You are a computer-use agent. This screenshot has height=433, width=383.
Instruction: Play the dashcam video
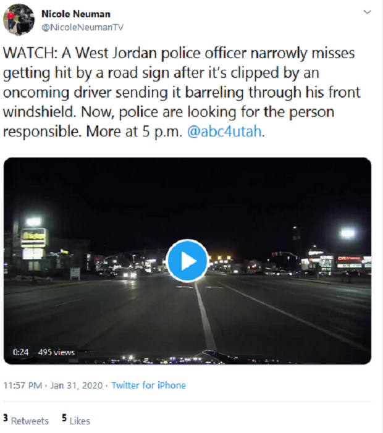188,261
